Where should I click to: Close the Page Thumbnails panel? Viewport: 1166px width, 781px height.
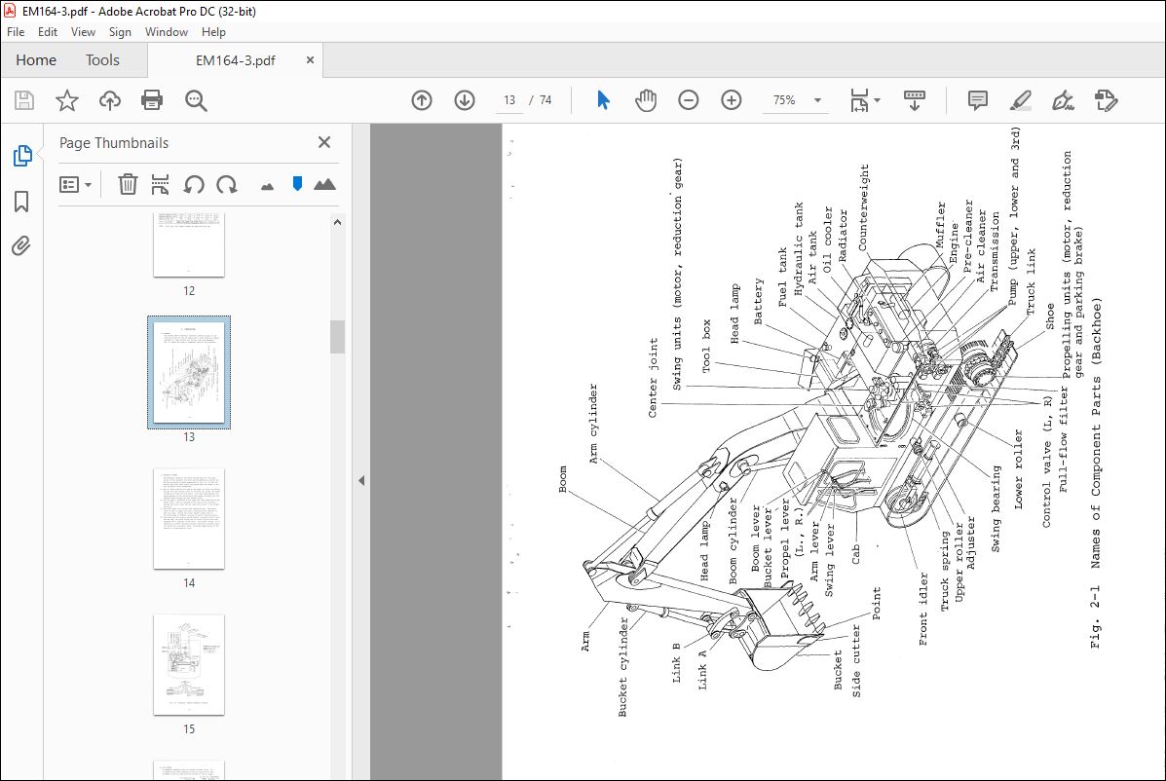click(324, 143)
